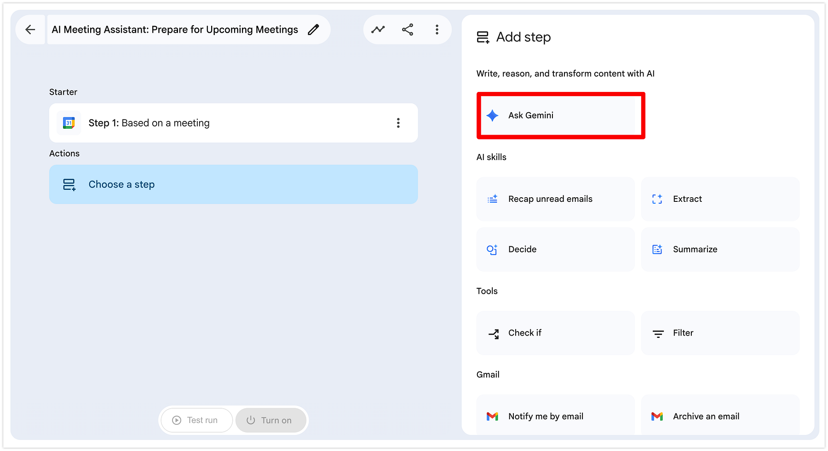828x451 pixels.
Task: Click the AI skills heading
Action: (491, 157)
